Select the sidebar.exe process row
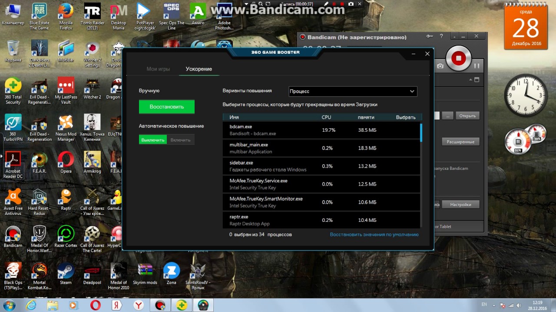Screen dimensions: 556x312 (x=321, y=166)
